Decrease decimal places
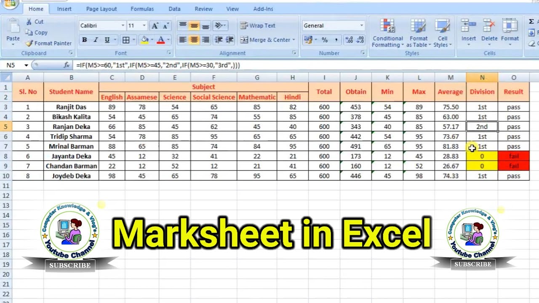The width and height of the screenshot is (539, 303). click(360, 40)
